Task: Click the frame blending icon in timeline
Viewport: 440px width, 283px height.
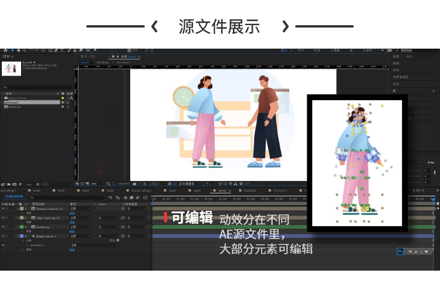Action: tap(131, 197)
